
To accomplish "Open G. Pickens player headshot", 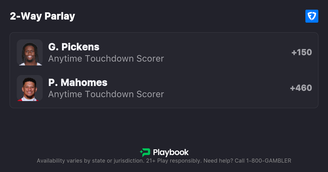I will (x=30, y=52).
